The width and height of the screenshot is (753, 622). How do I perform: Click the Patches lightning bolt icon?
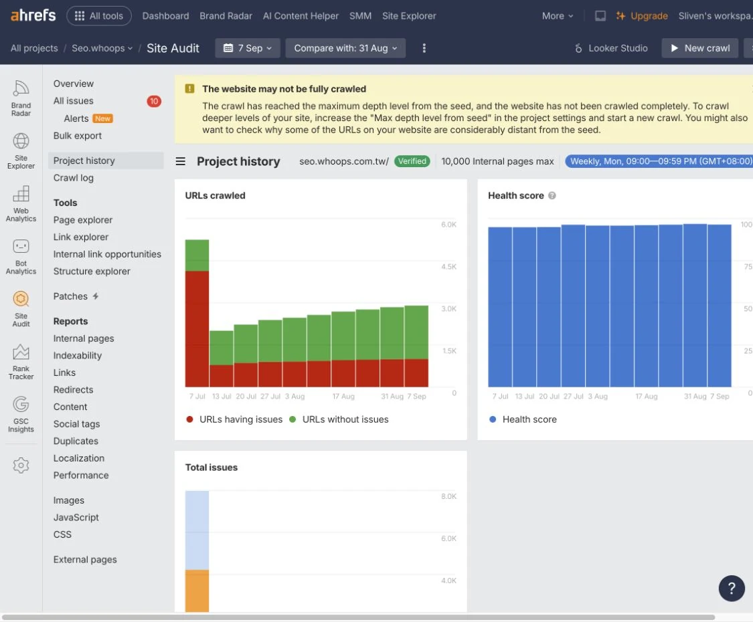[x=96, y=296]
